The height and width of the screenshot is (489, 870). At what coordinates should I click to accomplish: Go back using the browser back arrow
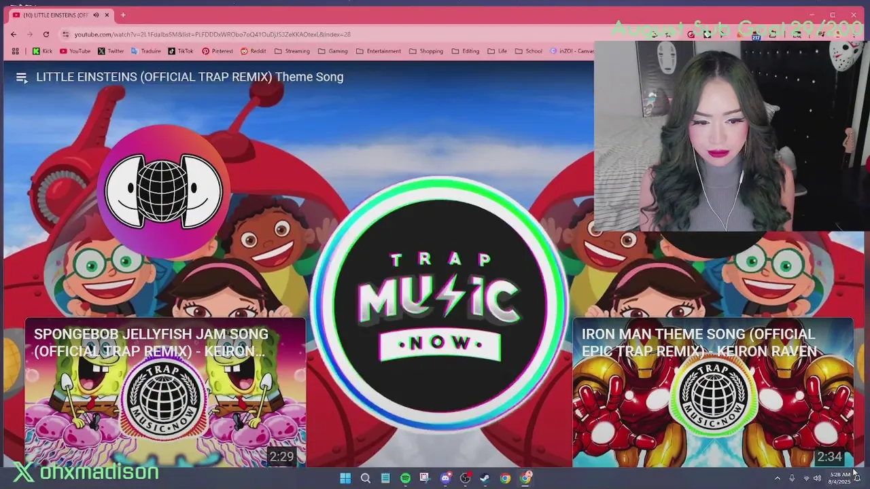tap(14, 34)
